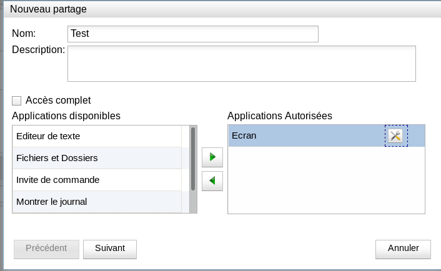Enable the Accès complet checkbox

(x=16, y=101)
